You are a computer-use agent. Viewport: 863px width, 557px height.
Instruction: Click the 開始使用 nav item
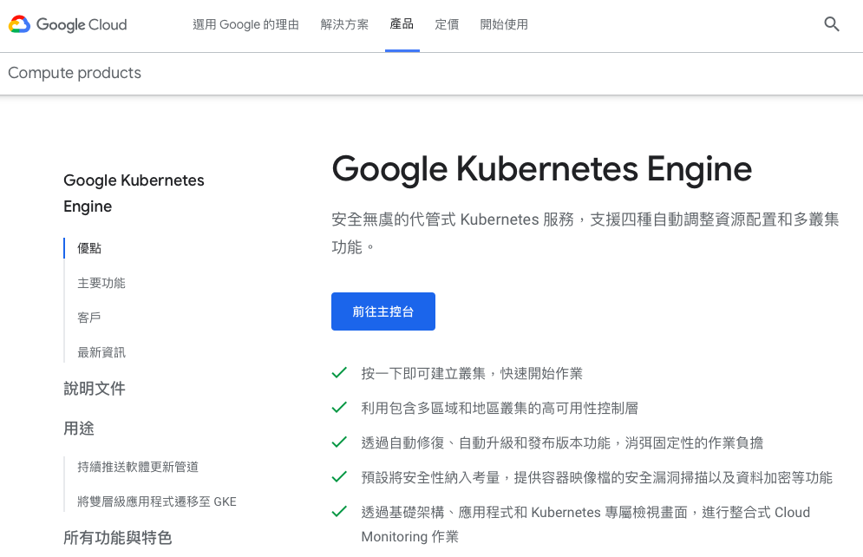(x=504, y=24)
